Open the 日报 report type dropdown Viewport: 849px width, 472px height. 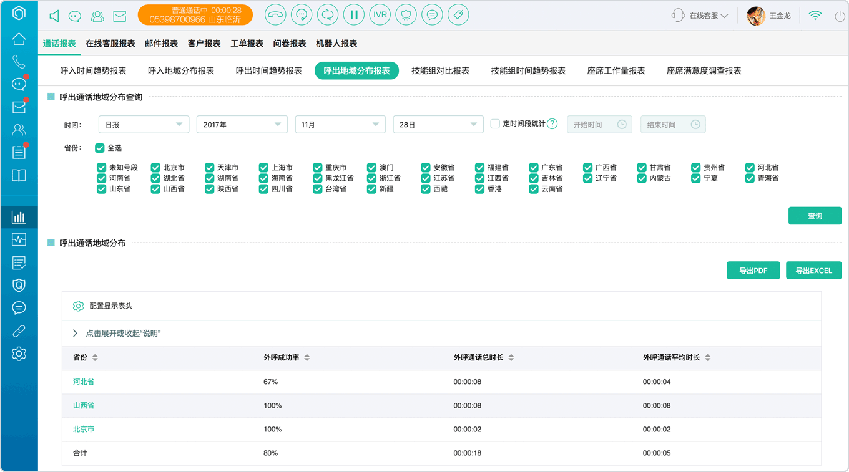tap(144, 125)
